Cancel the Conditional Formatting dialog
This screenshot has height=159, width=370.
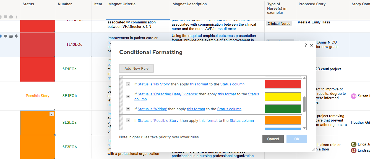273,139
